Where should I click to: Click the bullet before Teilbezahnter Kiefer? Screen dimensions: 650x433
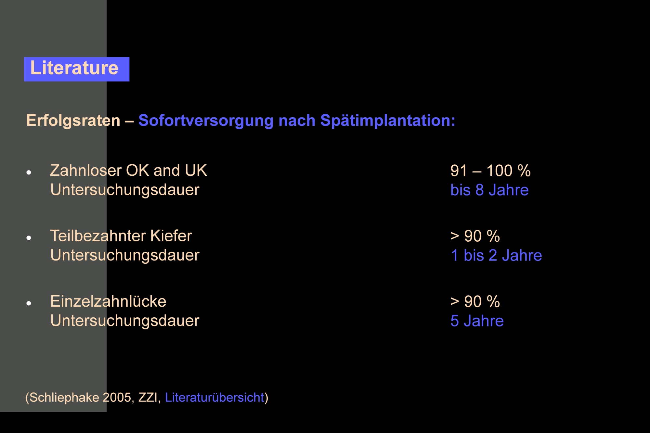point(29,238)
